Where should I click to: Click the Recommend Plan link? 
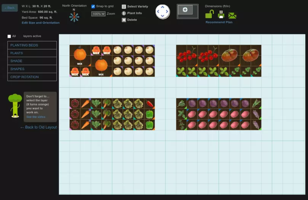[x=219, y=22]
